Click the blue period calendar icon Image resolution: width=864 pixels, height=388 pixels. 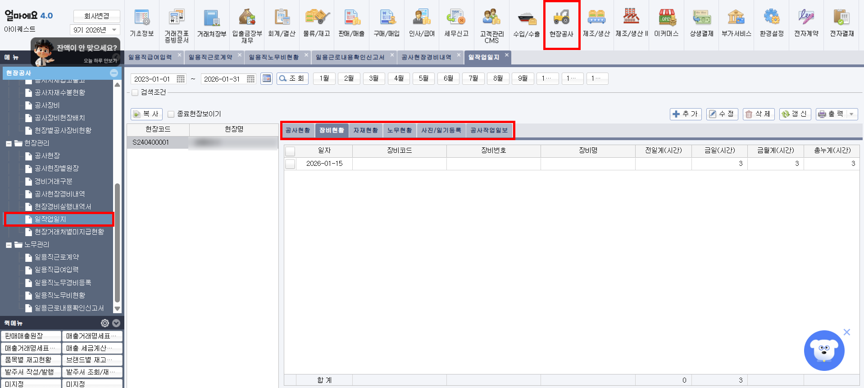[x=267, y=78]
